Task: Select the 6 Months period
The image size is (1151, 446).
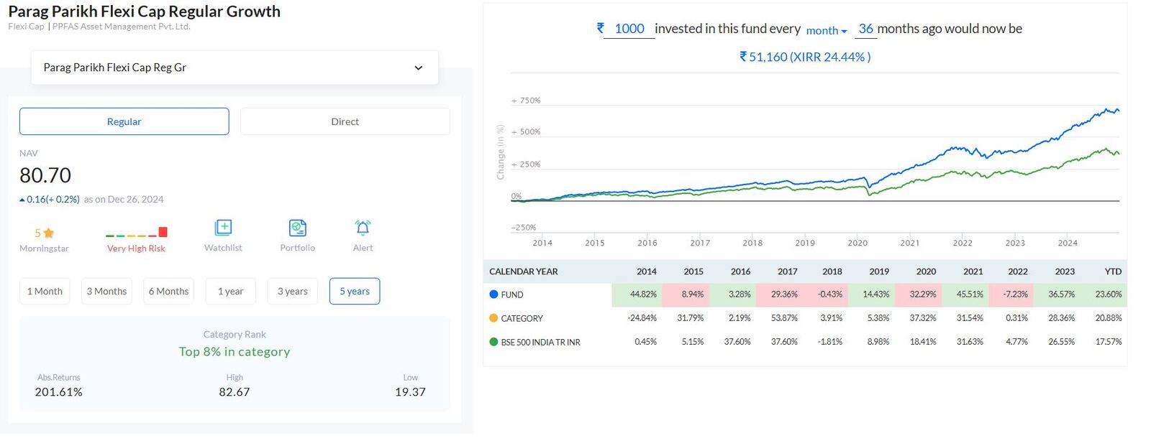Action: click(168, 291)
